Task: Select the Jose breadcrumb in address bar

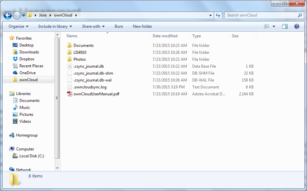Action: click(x=43, y=15)
